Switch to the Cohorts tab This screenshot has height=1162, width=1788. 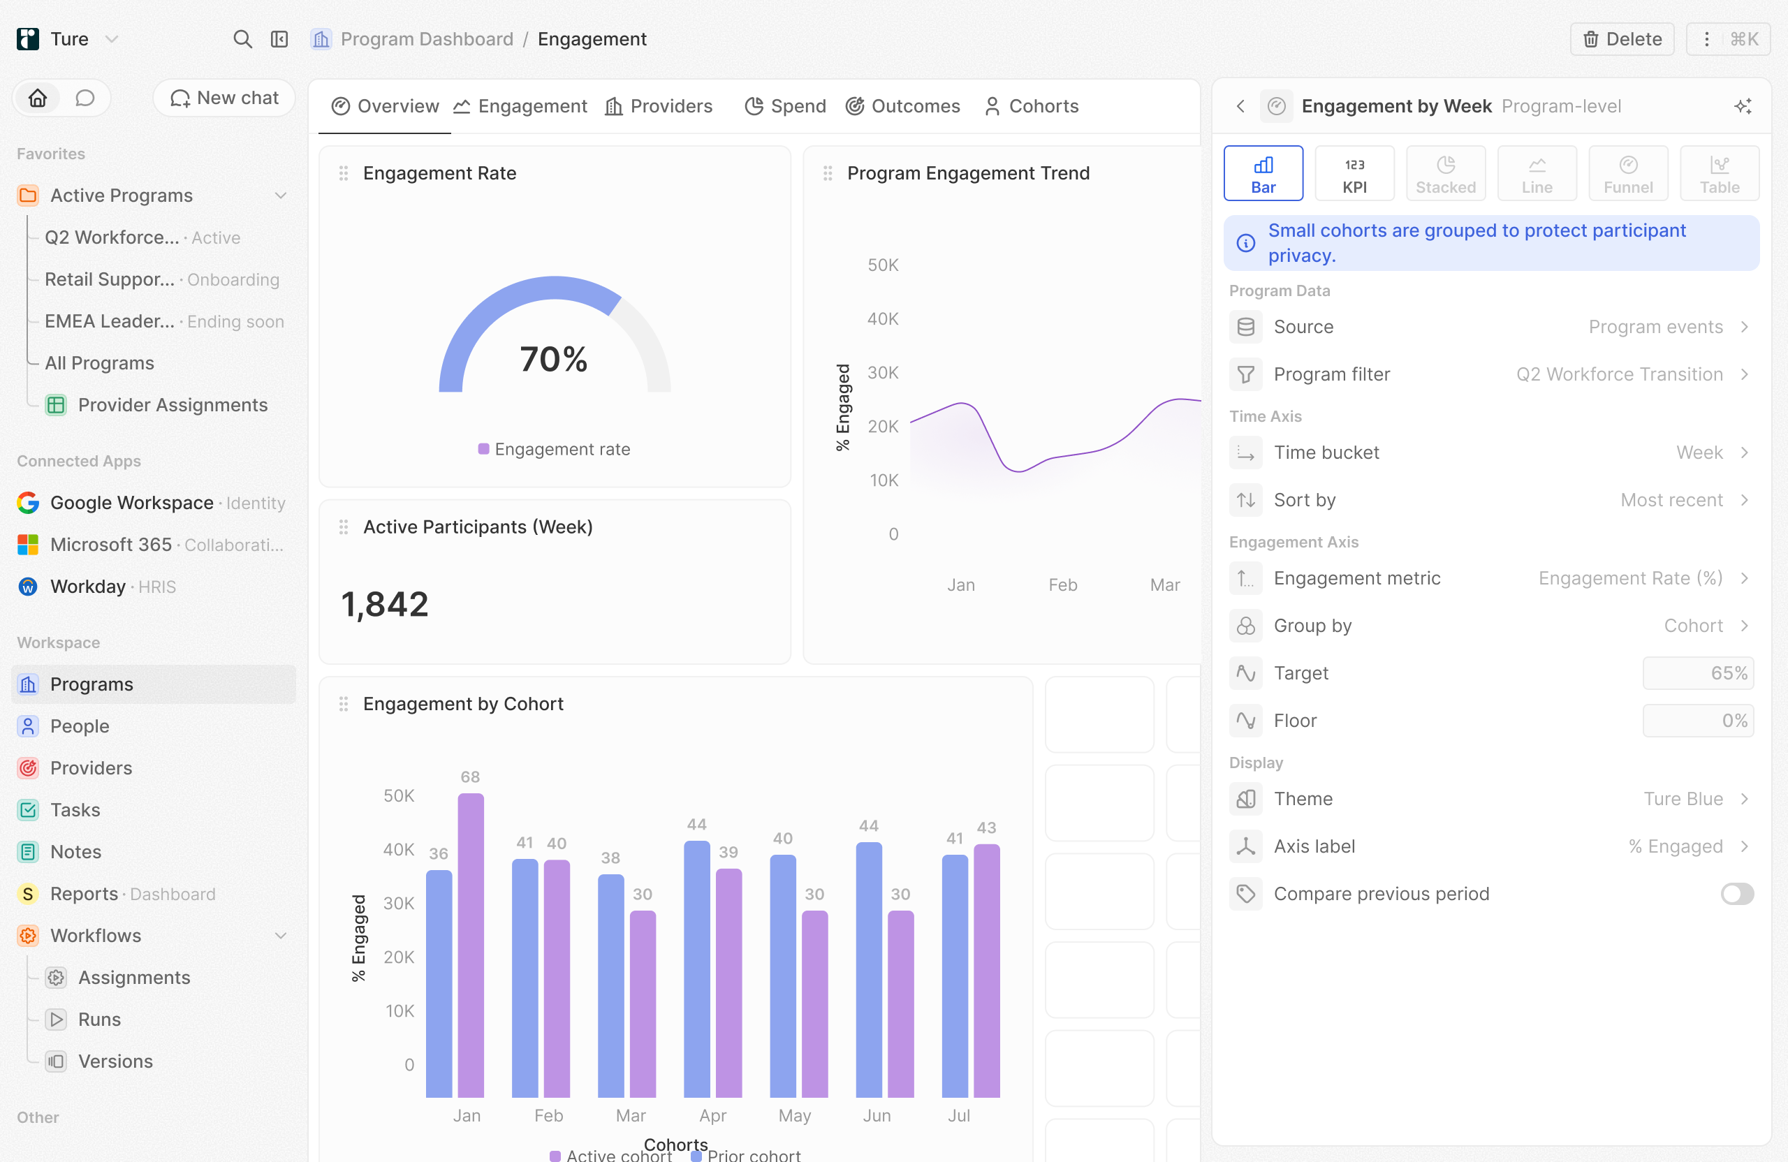1031,106
